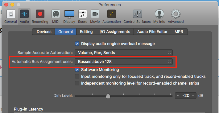Switch to the Devices tab
Viewport: 219px width, 113px height.
[x=44, y=31]
